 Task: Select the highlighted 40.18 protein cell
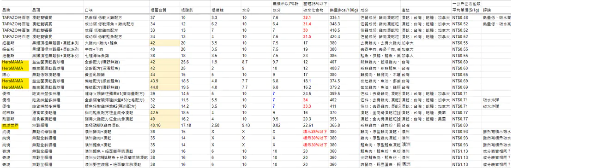click(x=165, y=125)
